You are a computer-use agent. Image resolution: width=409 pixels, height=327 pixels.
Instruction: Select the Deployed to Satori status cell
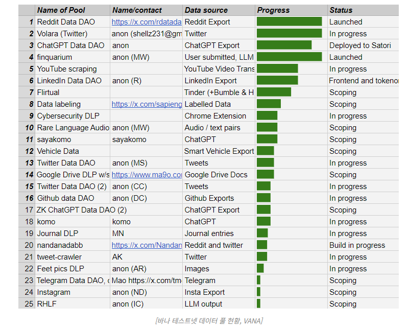coord(360,45)
